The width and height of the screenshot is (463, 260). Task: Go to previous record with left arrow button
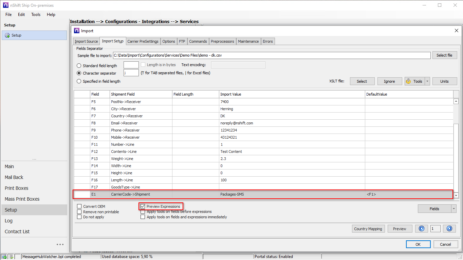(422, 229)
